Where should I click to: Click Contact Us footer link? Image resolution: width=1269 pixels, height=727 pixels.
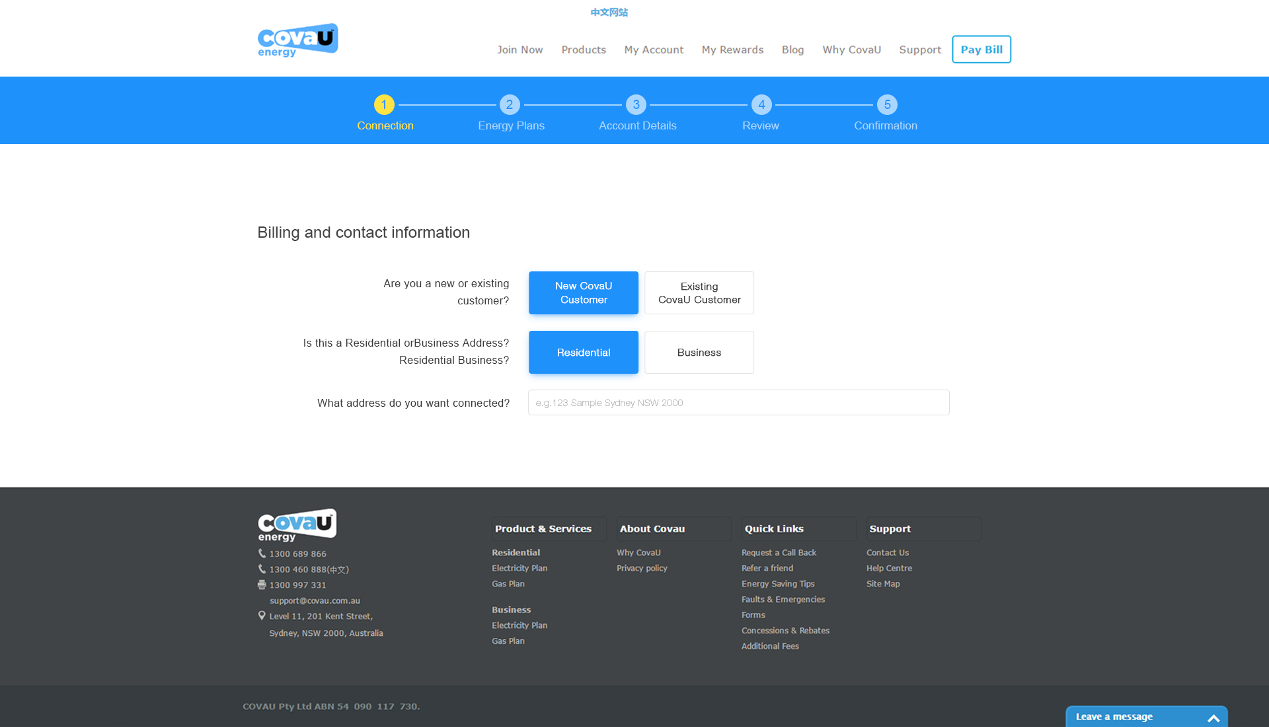coord(888,553)
